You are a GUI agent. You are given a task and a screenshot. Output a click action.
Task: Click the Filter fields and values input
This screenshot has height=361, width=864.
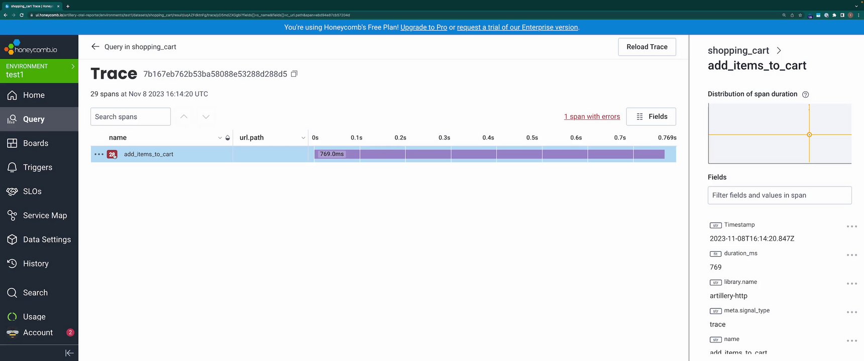(780, 195)
